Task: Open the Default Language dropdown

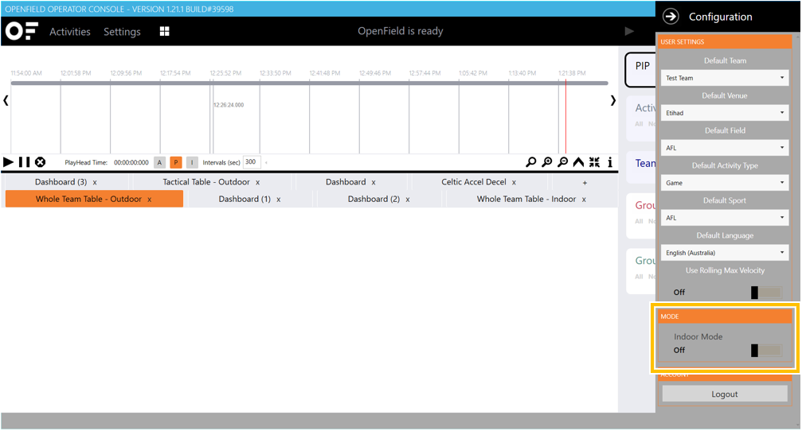Action: click(x=724, y=253)
